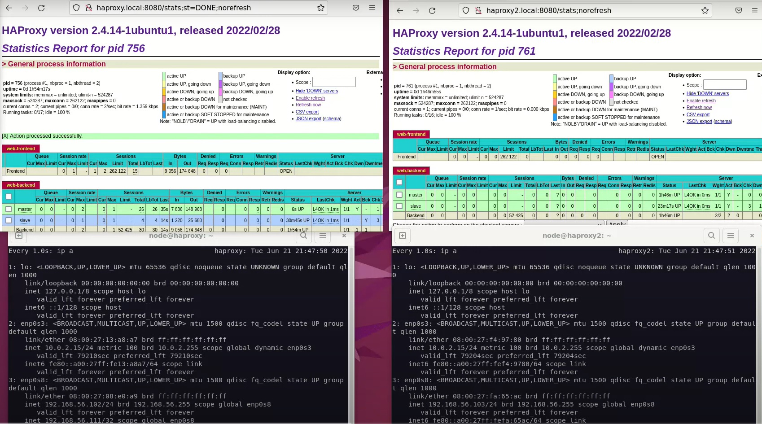Open tracking protection shield in haproxy.local window
The height and width of the screenshot is (424, 762).
point(76,8)
